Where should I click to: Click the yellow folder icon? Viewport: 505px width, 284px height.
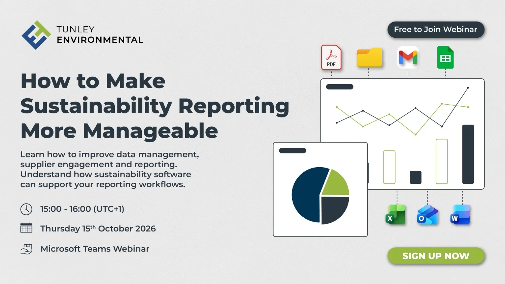[369, 58]
